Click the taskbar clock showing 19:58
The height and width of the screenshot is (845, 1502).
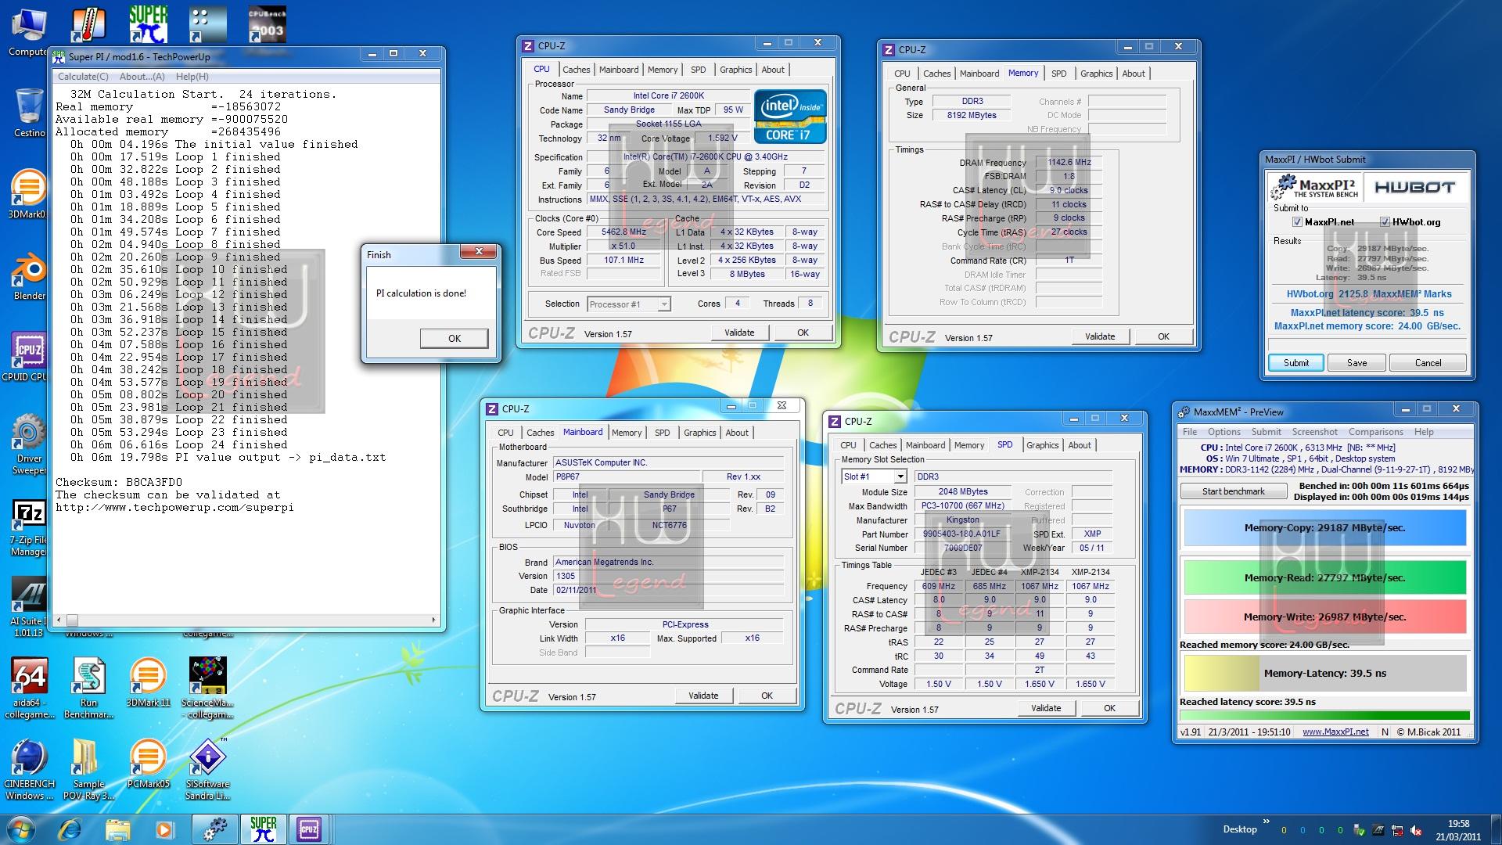click(x=1458, y=829)
